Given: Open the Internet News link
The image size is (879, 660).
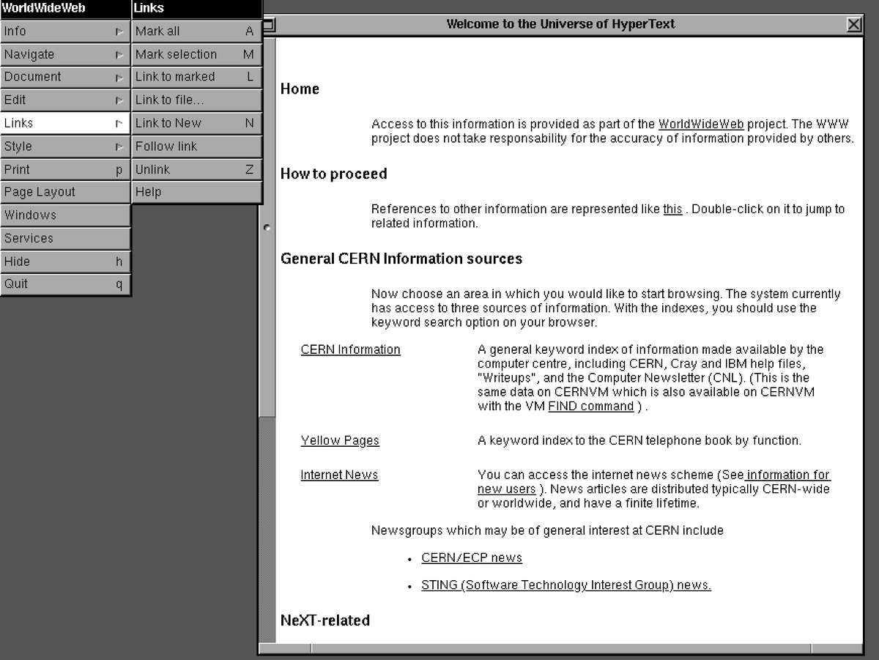Looking at the screenshot, I should tap(339, 475).
